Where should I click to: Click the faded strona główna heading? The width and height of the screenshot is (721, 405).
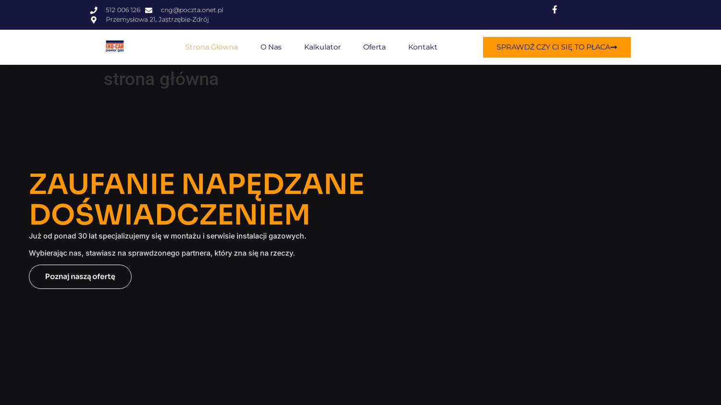pos(161,79)
